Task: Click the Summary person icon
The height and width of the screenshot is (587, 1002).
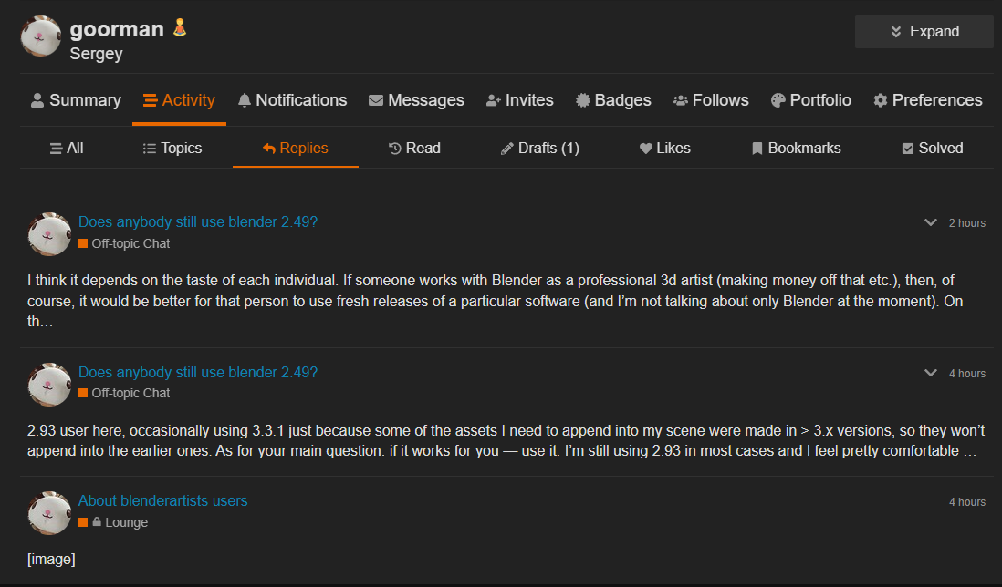Action: pyautogui.click(x=37, y=100)
